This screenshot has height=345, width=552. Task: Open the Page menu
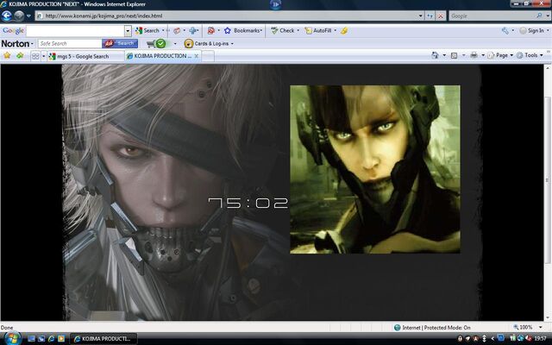tap(500, 55)
